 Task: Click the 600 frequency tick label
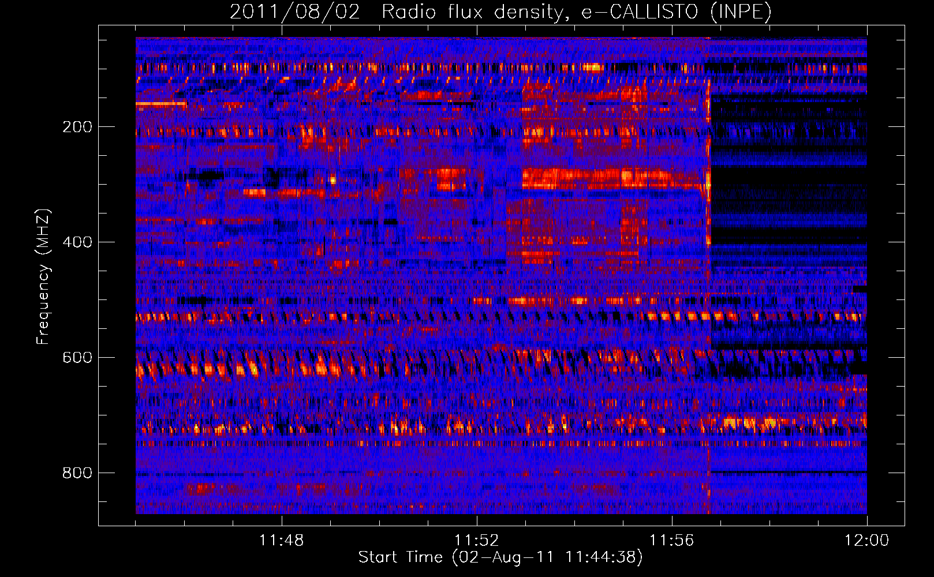[x=77, y=358]
